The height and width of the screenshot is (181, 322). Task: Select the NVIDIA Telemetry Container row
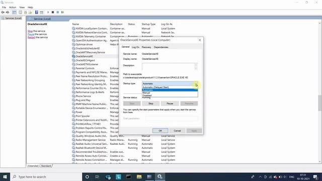(91, 37)
